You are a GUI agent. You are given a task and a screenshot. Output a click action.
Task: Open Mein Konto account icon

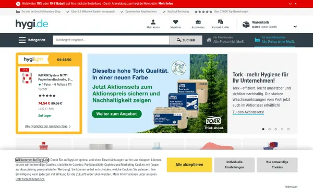point(153,22)
